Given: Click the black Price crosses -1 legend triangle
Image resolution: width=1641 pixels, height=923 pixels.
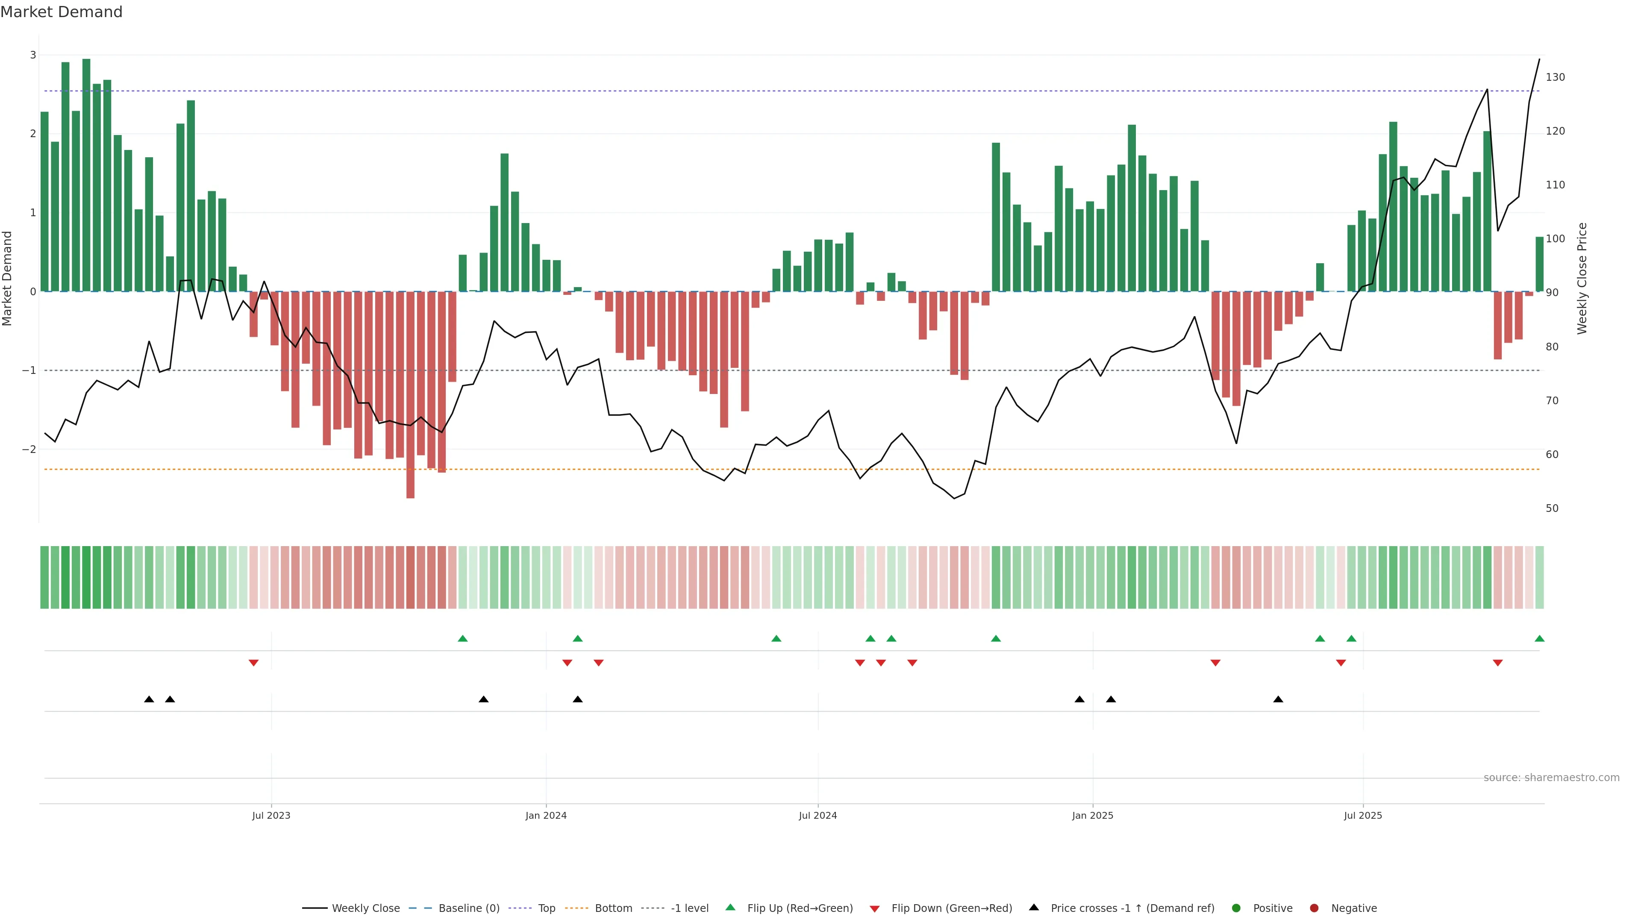Looking at the screenshot, I should pos(1034,907).
